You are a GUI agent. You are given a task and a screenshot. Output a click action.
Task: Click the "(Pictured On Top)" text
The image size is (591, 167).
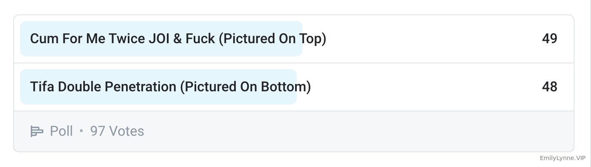point(272,39)
